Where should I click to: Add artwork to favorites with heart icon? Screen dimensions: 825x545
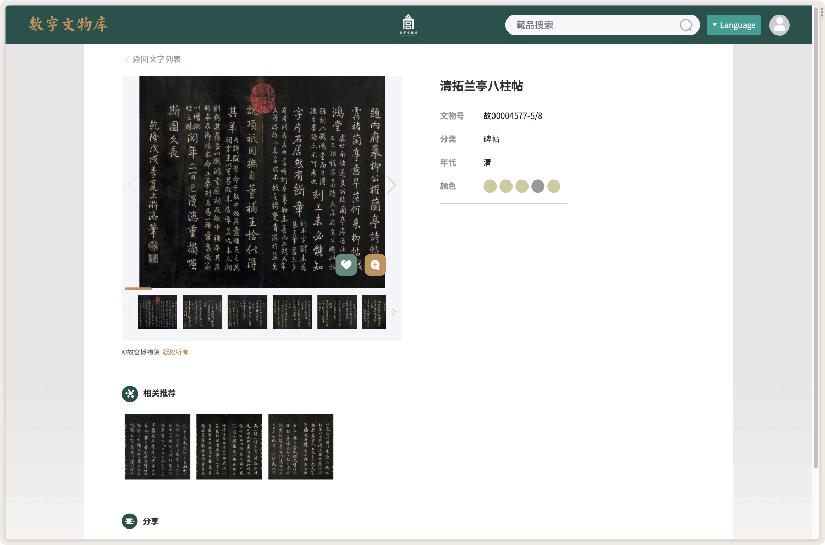tap(346, 265)
